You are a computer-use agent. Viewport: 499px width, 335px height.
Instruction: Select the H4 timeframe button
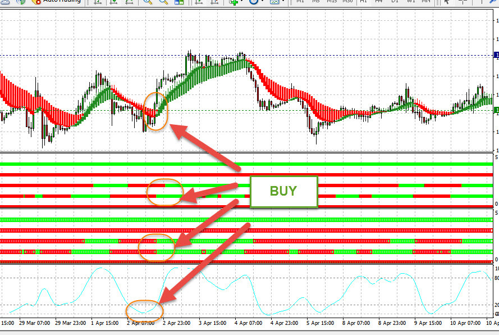coord(379,2)
